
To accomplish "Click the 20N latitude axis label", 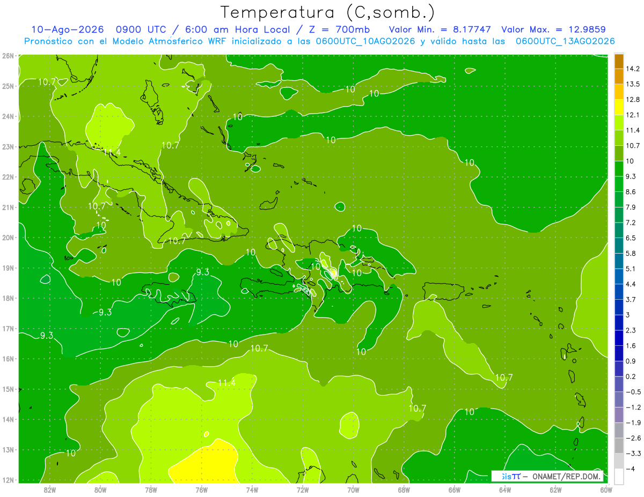I will point(8,238).
